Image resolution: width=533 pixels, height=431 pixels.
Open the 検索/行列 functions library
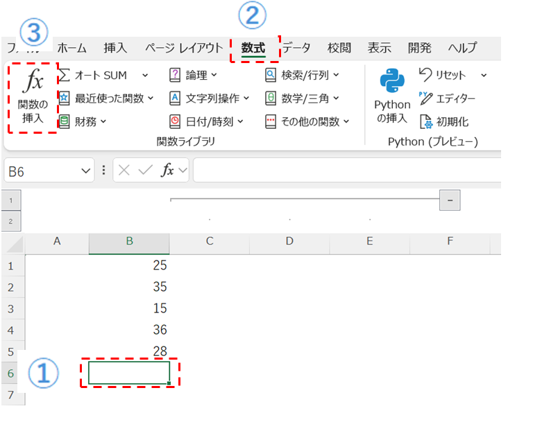[302, 75]
